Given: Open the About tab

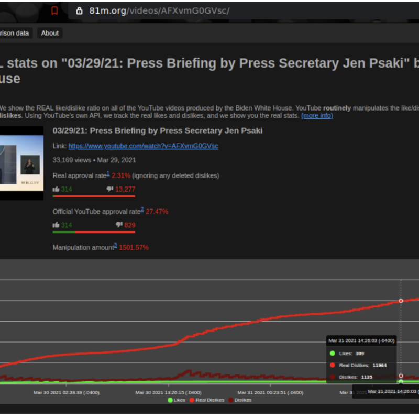Looking at the screenshot, I should (50, 33).
